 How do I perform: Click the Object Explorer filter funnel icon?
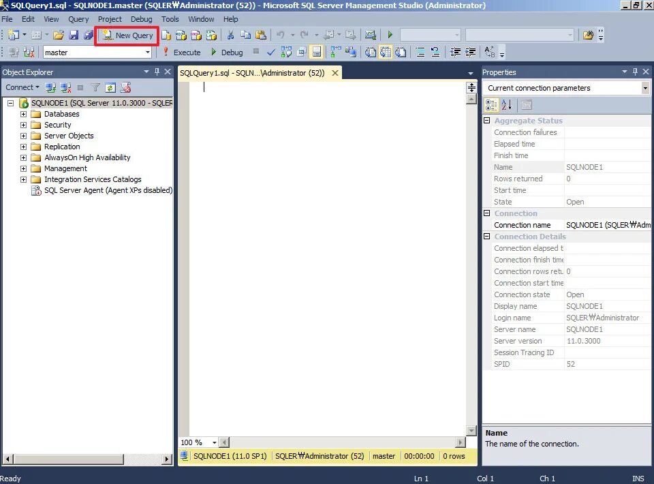95,88
